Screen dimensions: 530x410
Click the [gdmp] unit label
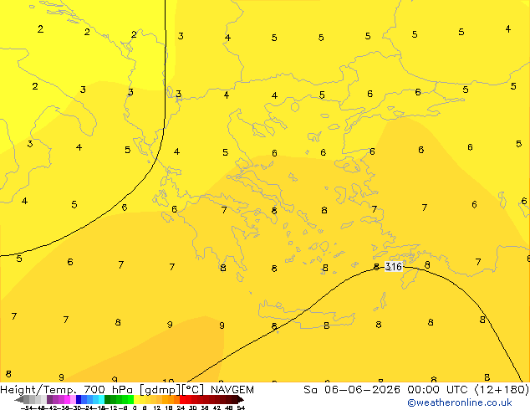161,390
